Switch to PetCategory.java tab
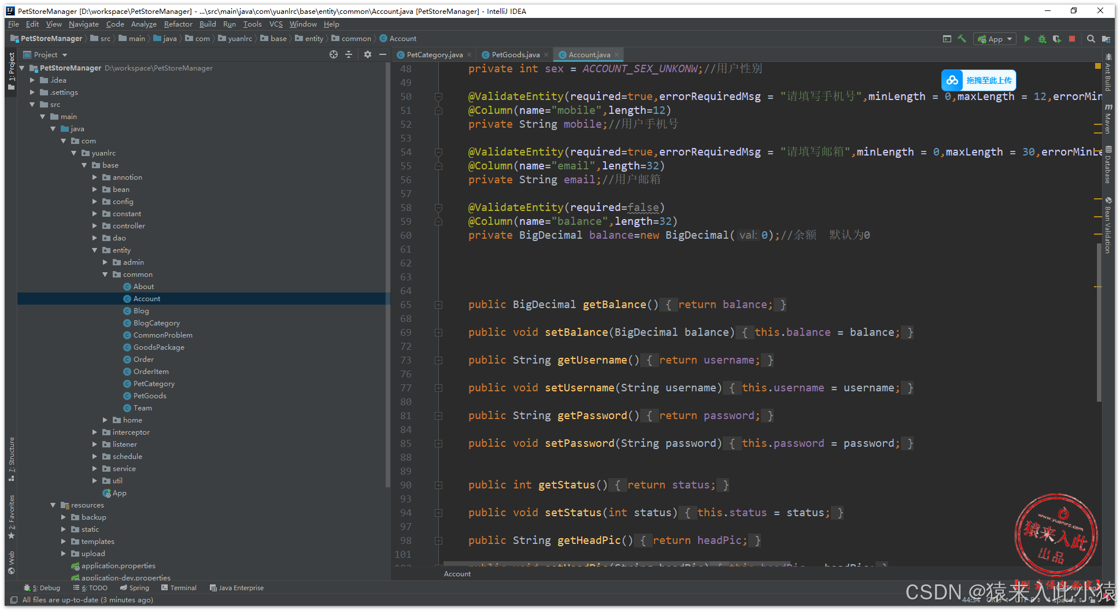The width and height of the screenshot is (1120, 611). [x=434, y=55]
